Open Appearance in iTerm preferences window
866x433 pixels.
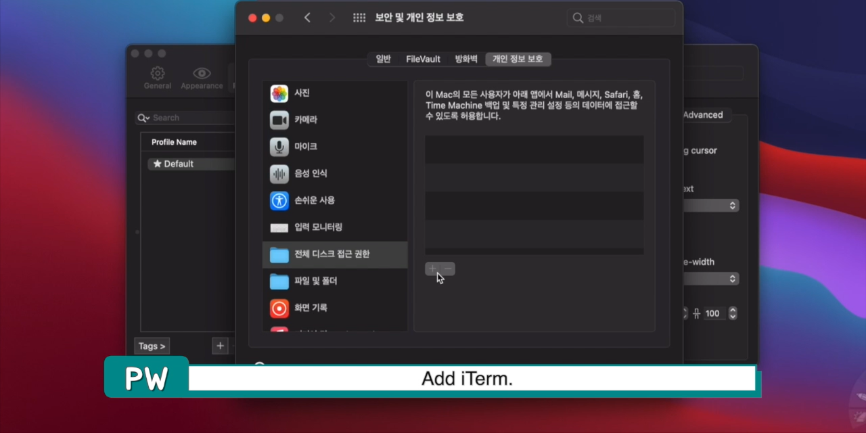(202, 78)
